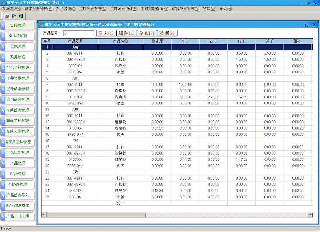The image size is (320, 232).
Task: Open BOM信息查询 in sidebar
Action: [18, 206]
